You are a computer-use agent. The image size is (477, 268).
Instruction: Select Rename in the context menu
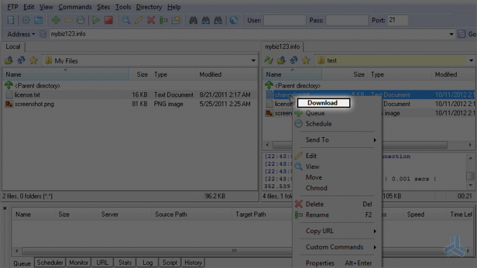(x=336, y=215)
